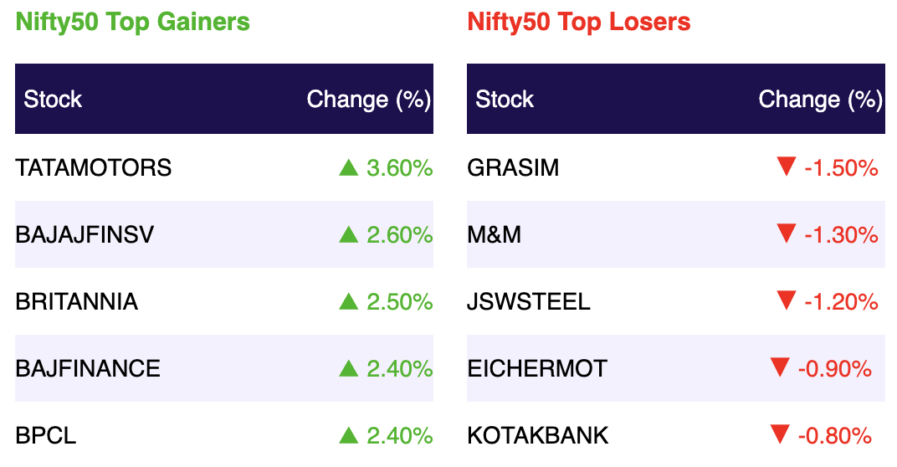Viewport: 897px width, 467px height.
Task: Click the green up arrow for BPCL
Action: coord(348,435)
